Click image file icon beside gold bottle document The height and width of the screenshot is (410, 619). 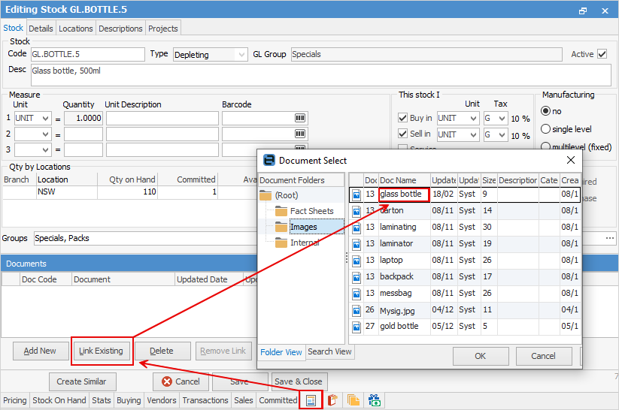point(357,327)
